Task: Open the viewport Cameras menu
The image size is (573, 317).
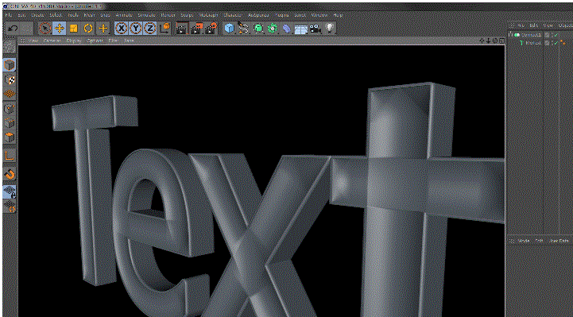Action: (x=52, y=41)
